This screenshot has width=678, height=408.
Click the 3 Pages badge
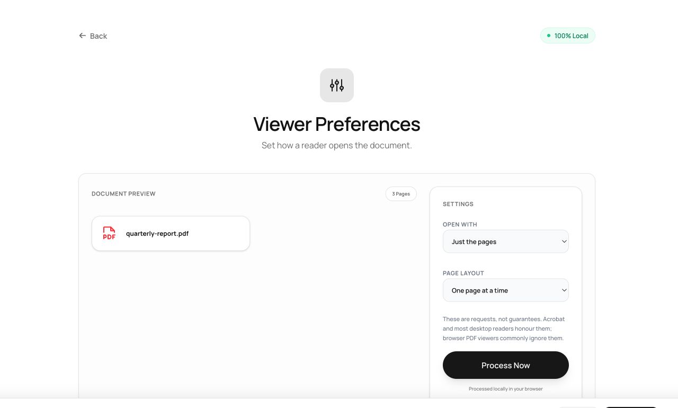401,194
